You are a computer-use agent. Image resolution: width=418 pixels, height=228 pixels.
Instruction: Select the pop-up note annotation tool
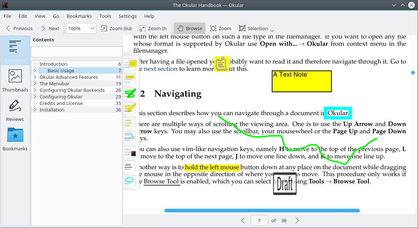click(130, 65)
